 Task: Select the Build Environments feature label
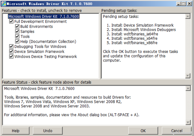[x=37, y=27]
